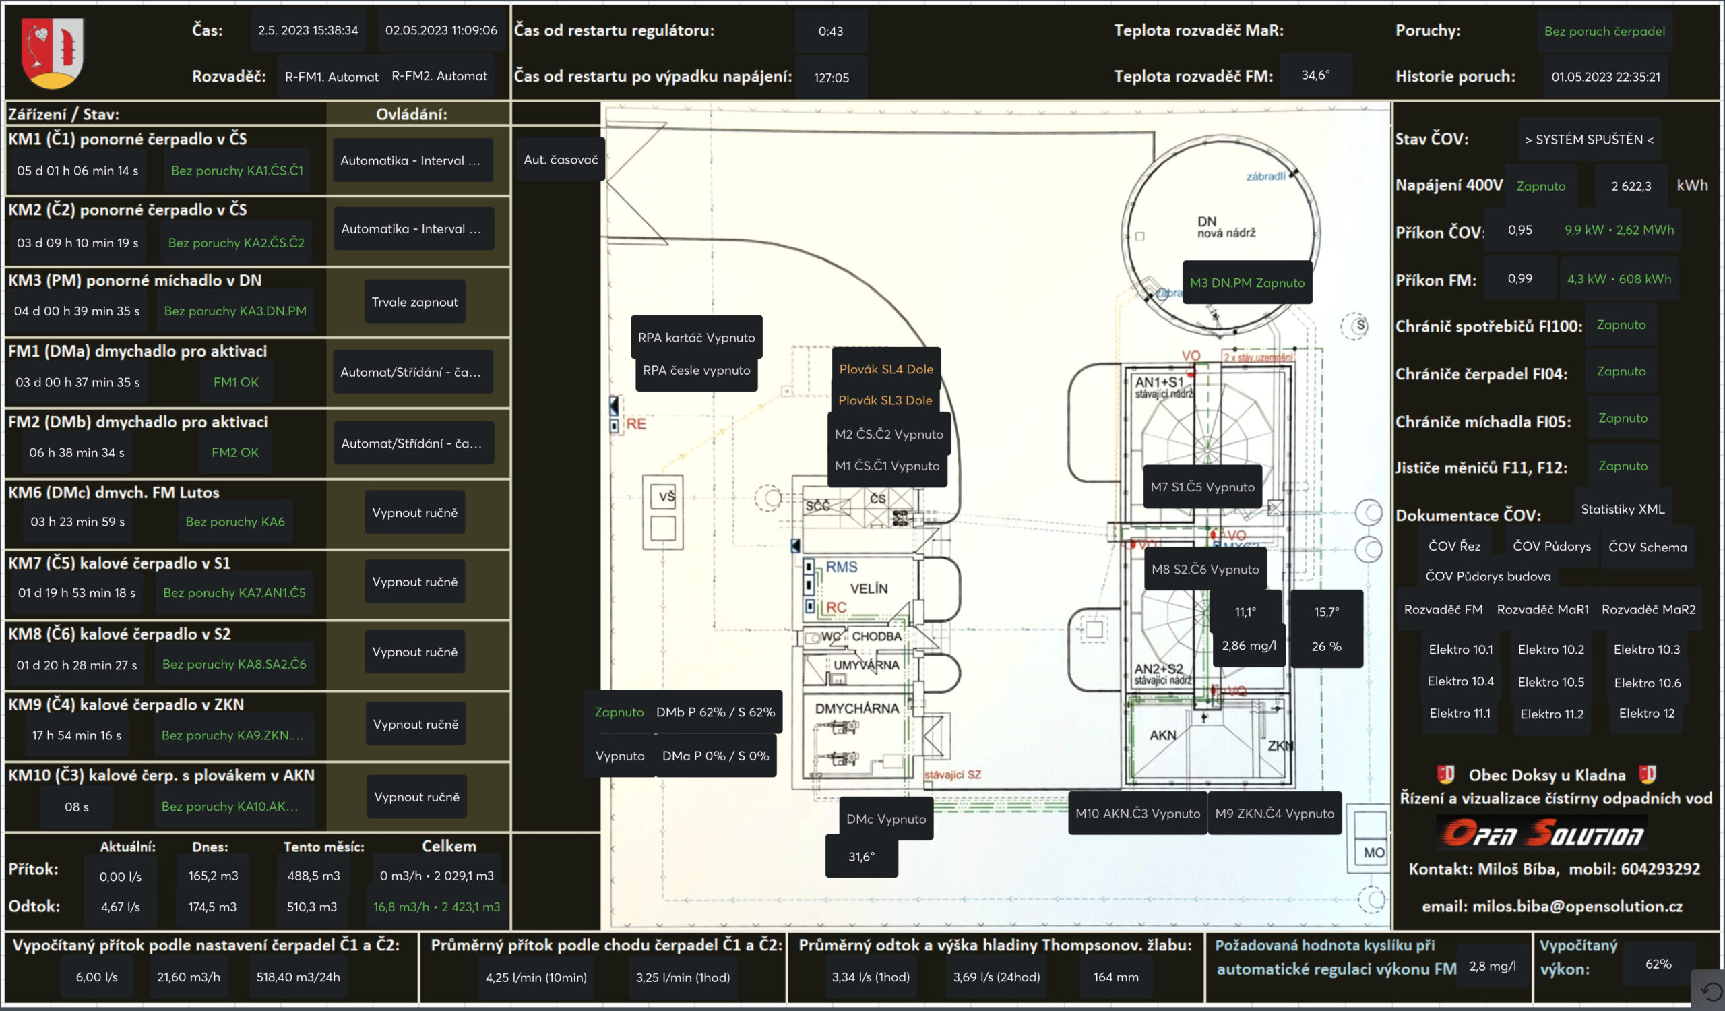This screenshot has width=1725, height=1011.
Task: Open KM1 Automatika - Interval control selector
Action: [x=412, y=160]
